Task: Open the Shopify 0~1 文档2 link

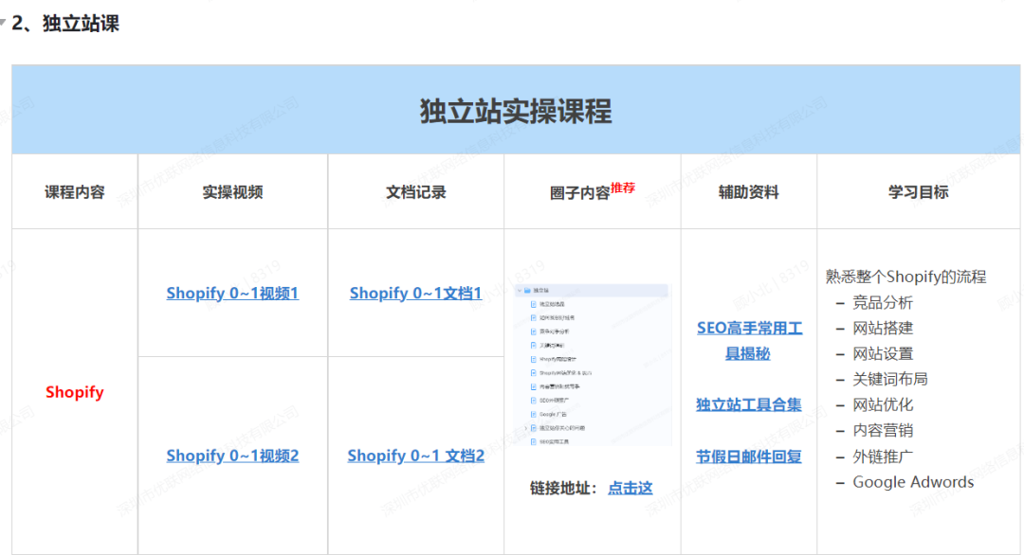Action: (x=416, y=456)
